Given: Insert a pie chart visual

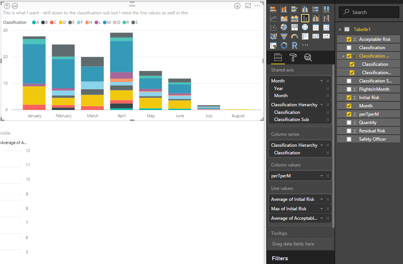Looking at the screenshot, I should 284,27.
